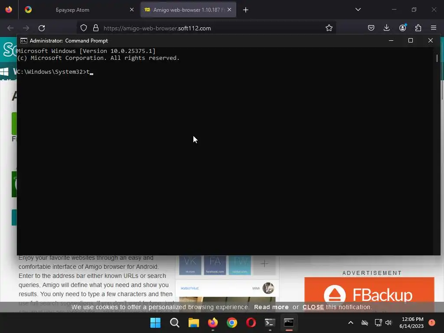Click Firefox forward navigation arrow
This screenshot has width=444, height=333.
[x=26, y=28]
